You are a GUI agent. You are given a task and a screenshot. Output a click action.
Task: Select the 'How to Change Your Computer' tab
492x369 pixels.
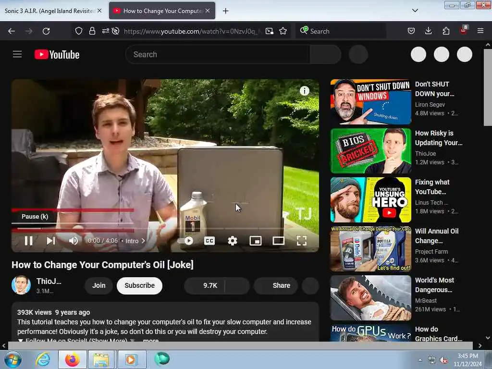pos(162,11)
